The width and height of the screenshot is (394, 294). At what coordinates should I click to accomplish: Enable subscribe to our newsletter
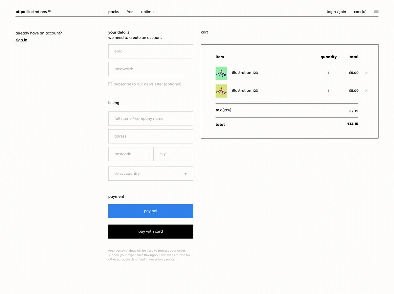pos(110,84)
